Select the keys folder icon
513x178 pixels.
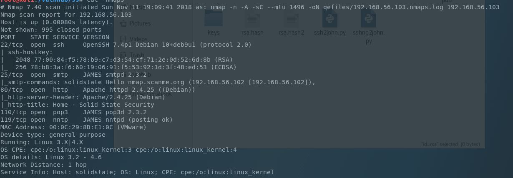pyautogui.click(x=213, y=19)
